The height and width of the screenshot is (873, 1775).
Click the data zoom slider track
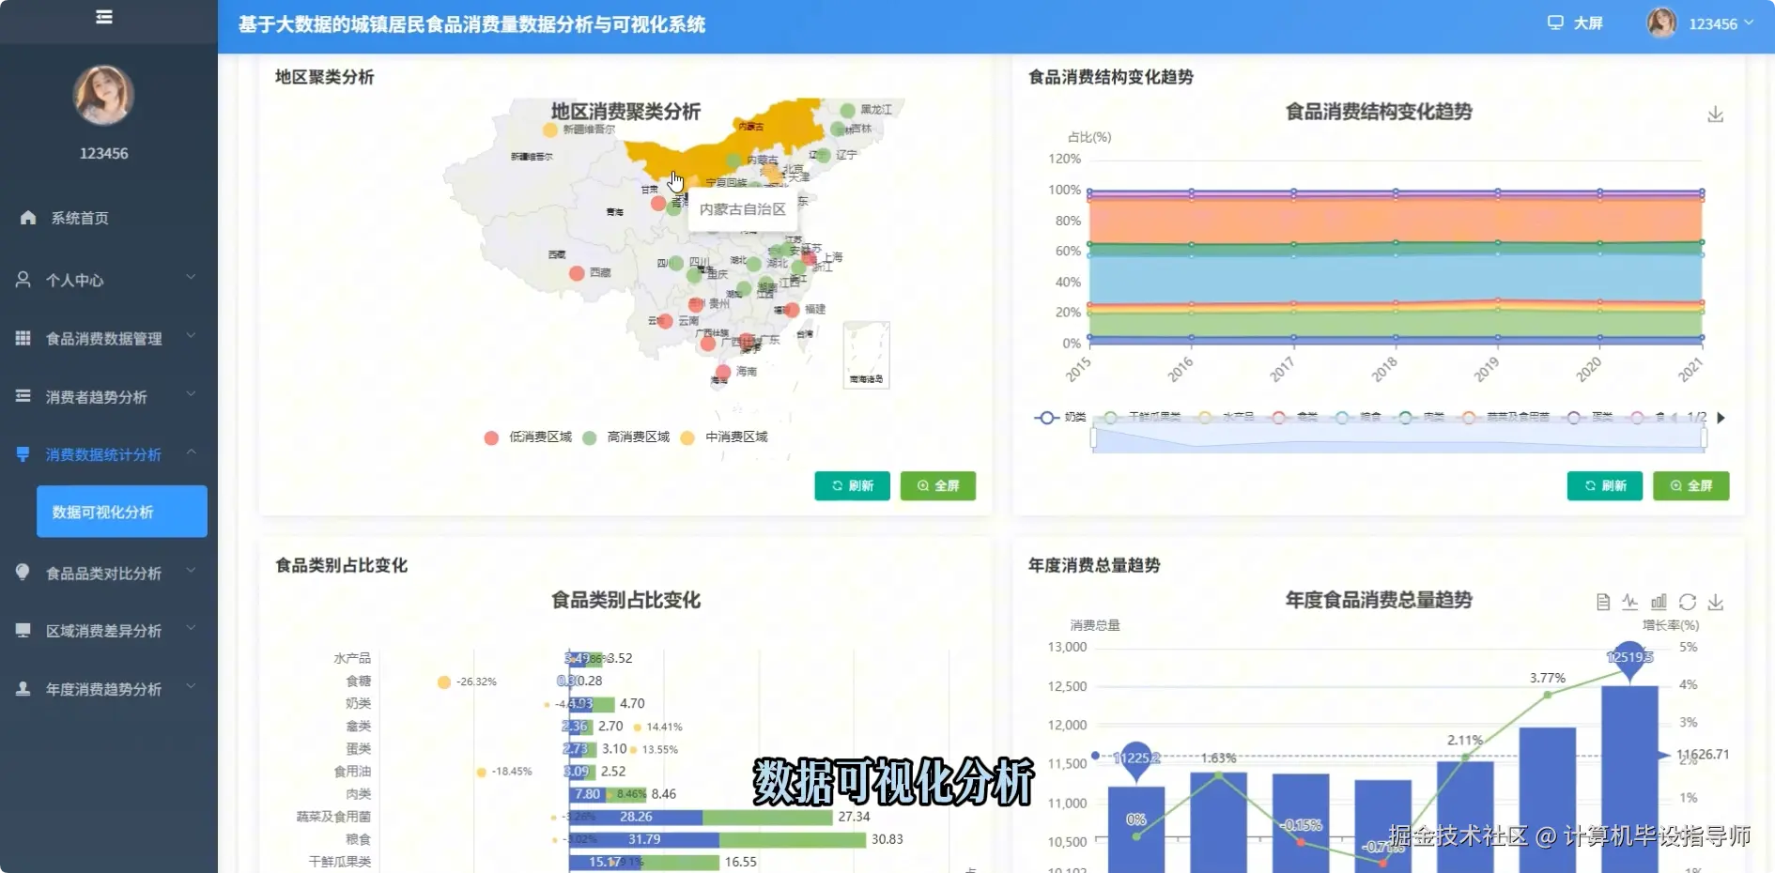tap(1398, 439)
